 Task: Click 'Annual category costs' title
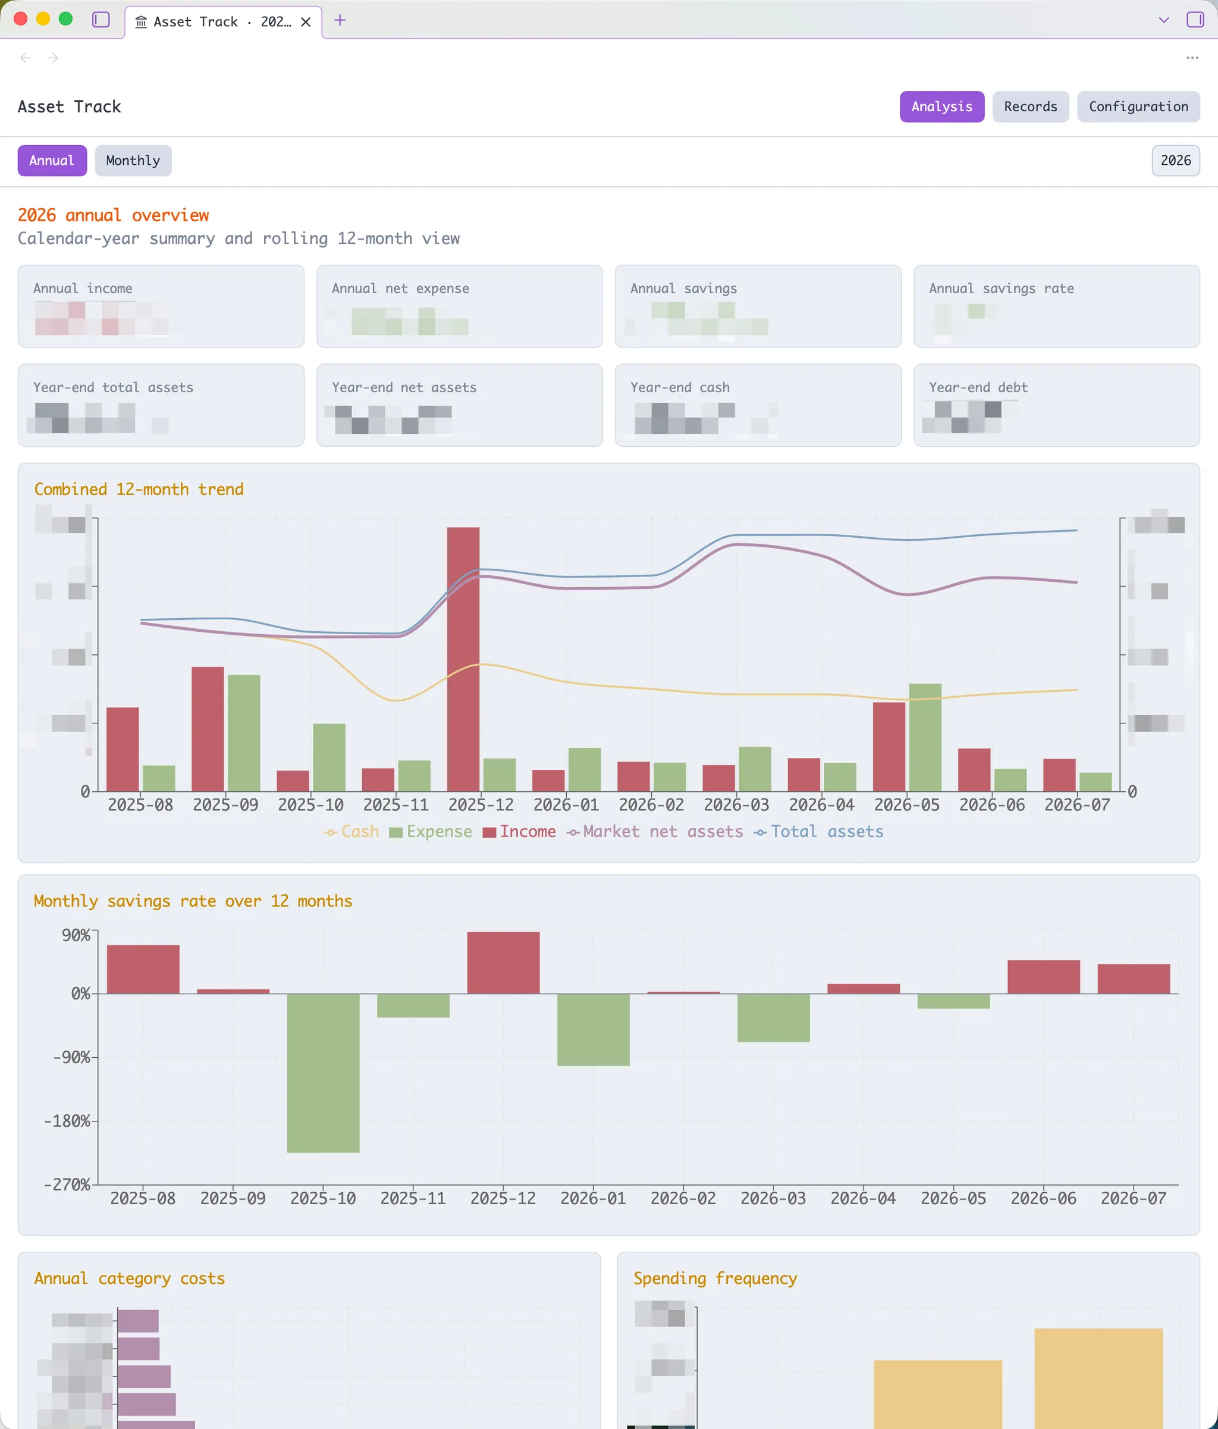(130, 1278)
